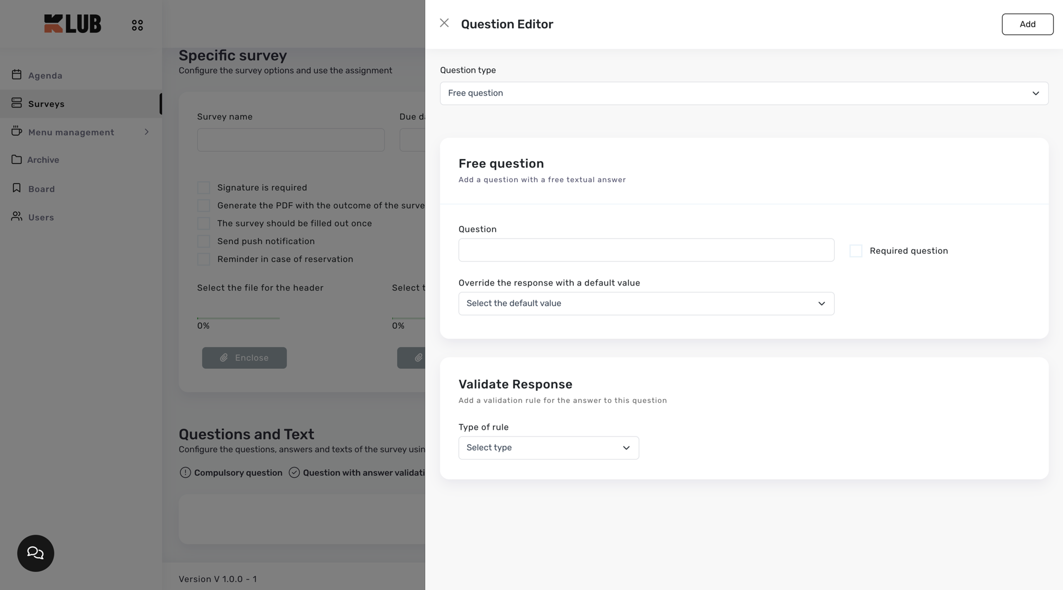Go to Board in sidebar
This screenshot has height=590, width=1063.
(x=42, y=189)
